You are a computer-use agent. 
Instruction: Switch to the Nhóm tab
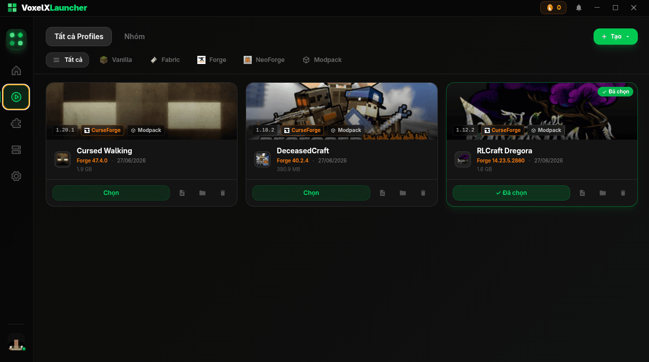click(134, 37)
